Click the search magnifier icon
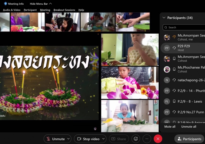 pos(166,27)
